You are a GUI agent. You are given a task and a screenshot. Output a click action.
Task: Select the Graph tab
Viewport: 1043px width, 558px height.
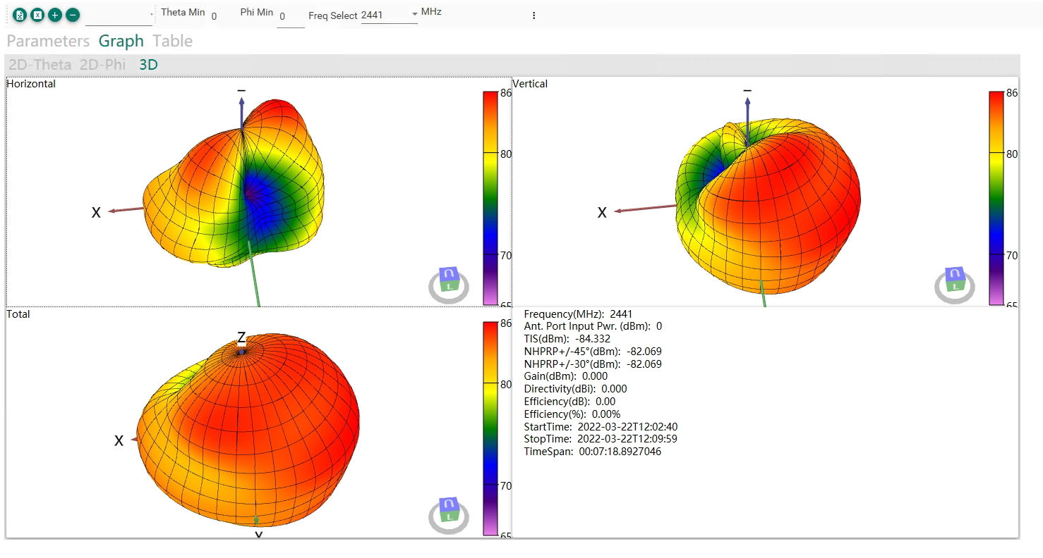click(121, 41)
